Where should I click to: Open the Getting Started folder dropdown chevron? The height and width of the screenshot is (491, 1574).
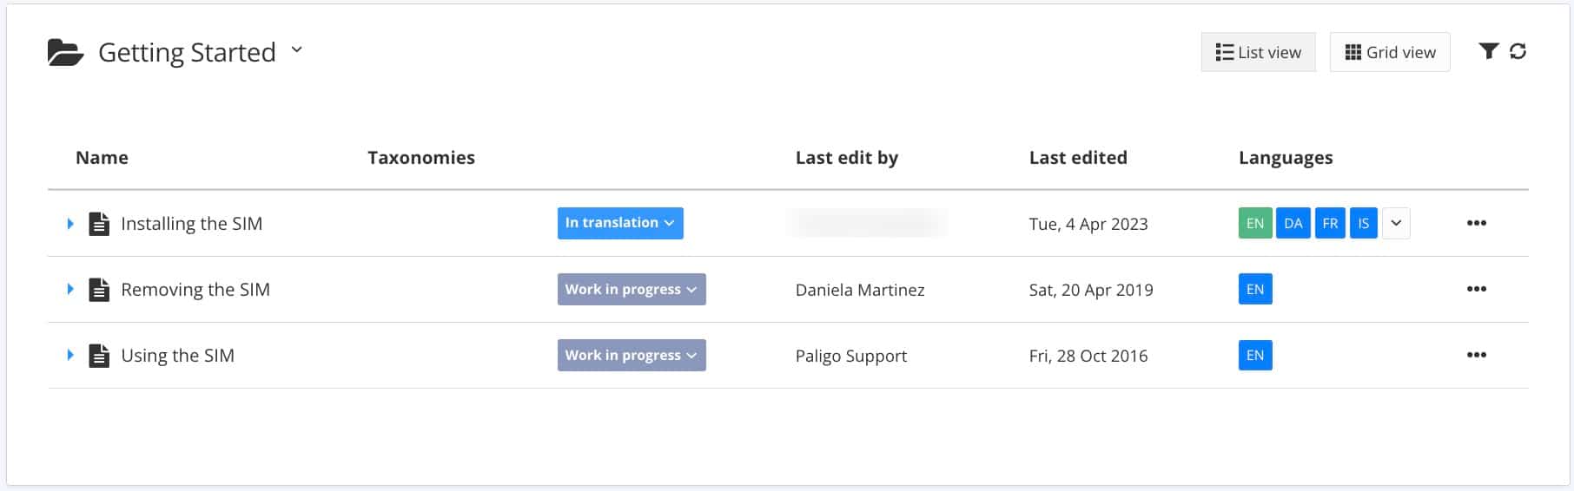pyautogui.click(x=297, y=50)
